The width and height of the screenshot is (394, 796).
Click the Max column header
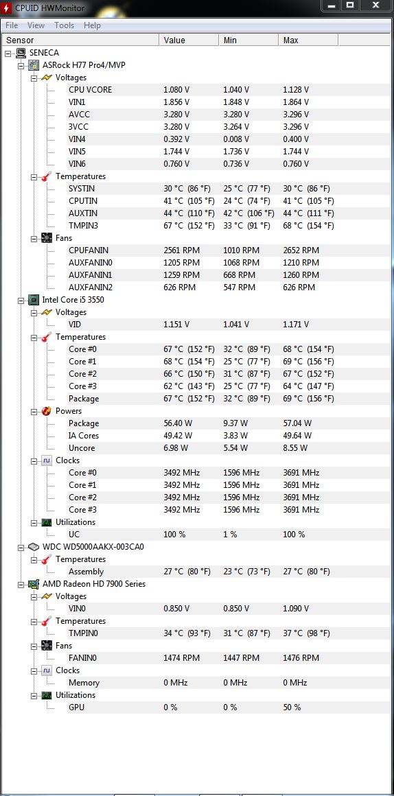308,40
